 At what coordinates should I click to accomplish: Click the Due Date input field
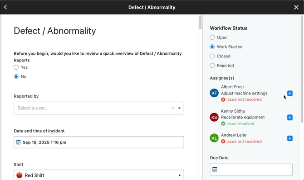pos(251,169)
